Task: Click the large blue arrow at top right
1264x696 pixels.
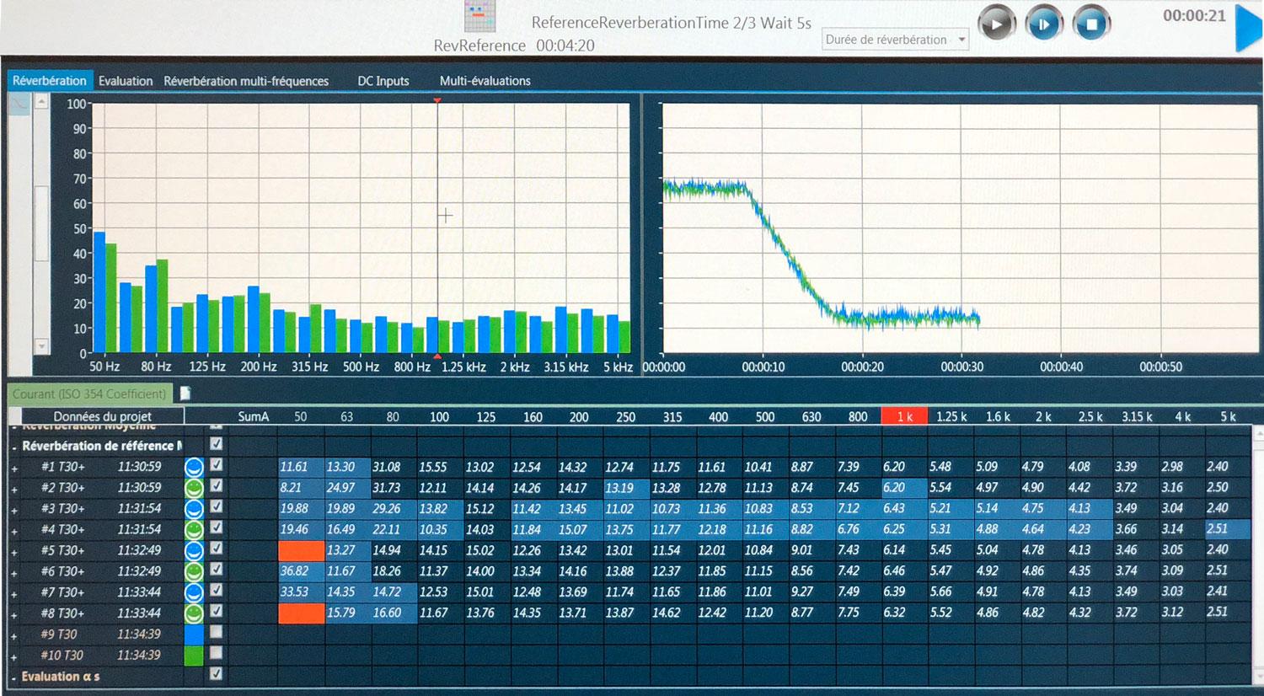Action: click(x=1247, y=27)
